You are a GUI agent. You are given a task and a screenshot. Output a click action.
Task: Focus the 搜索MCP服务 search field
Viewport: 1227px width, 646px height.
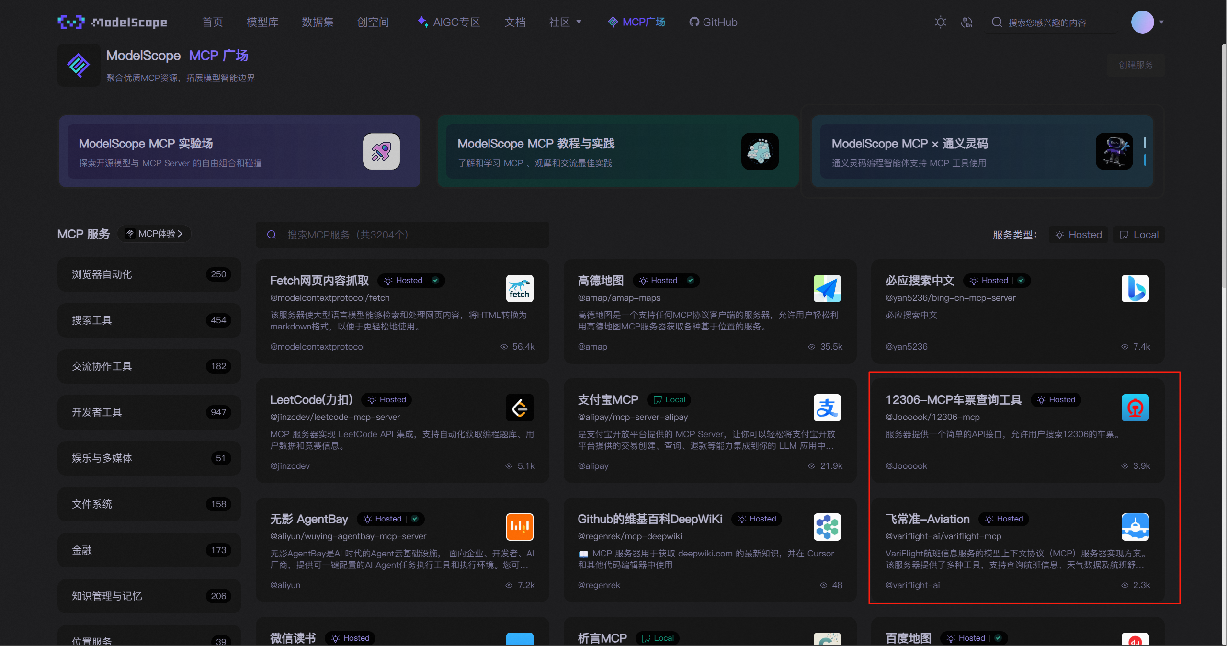(402, 235)
